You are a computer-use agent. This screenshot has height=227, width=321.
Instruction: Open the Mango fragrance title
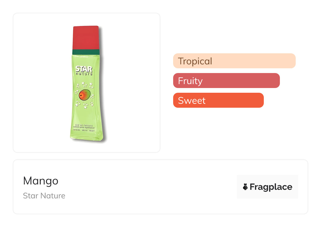(41, 181)
